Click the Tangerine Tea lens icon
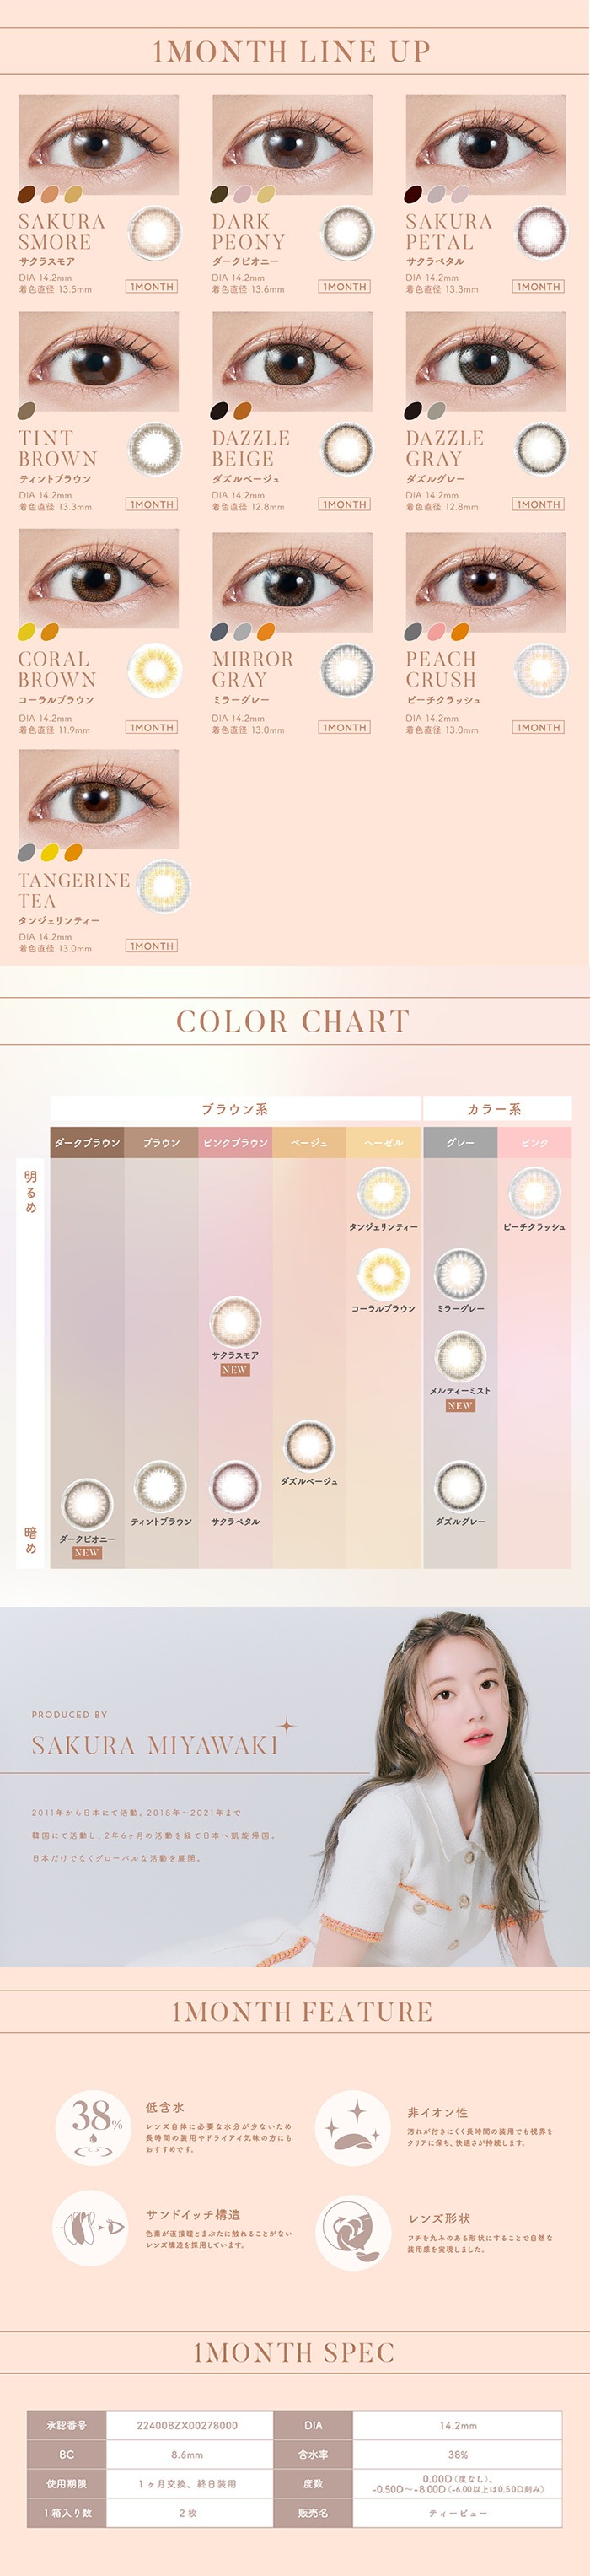This screenshot has width=590, height=2576. point(163,885)
